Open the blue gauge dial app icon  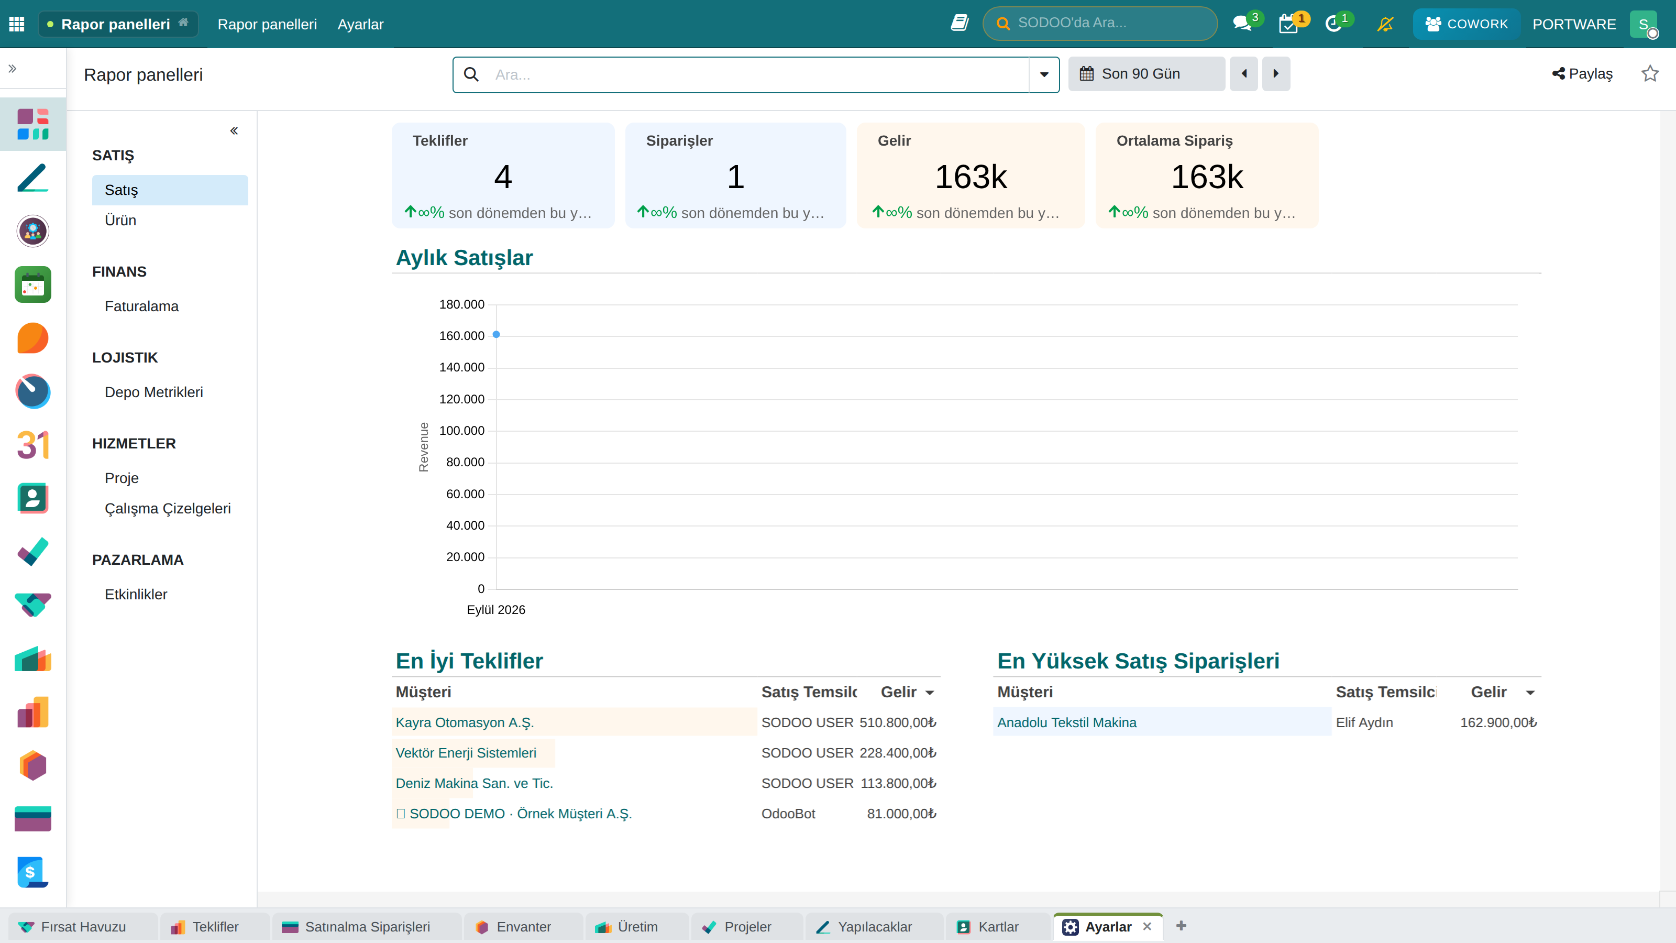coord(33,392)
